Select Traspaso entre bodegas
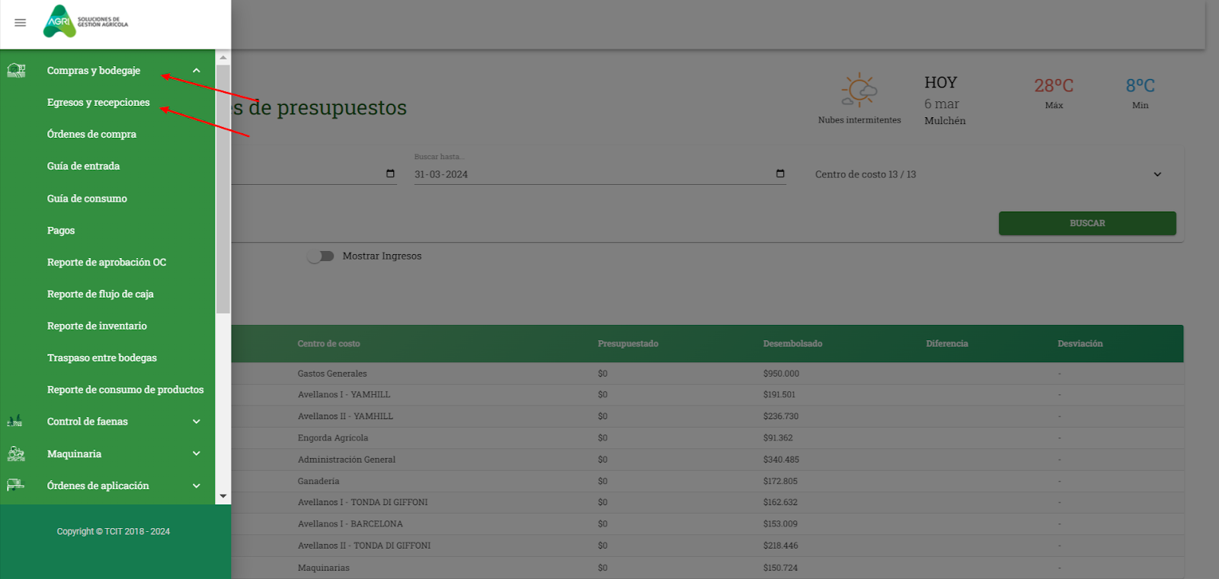 tap(102, 358)
